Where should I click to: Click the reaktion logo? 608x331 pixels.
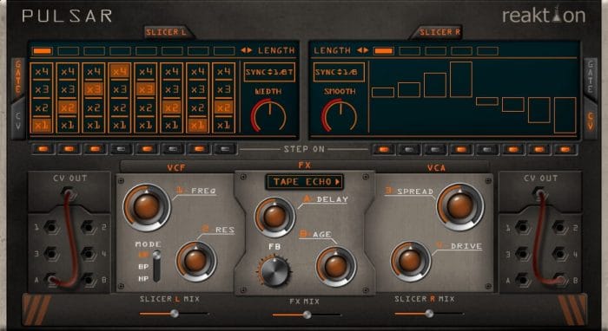tap(544, 15)
